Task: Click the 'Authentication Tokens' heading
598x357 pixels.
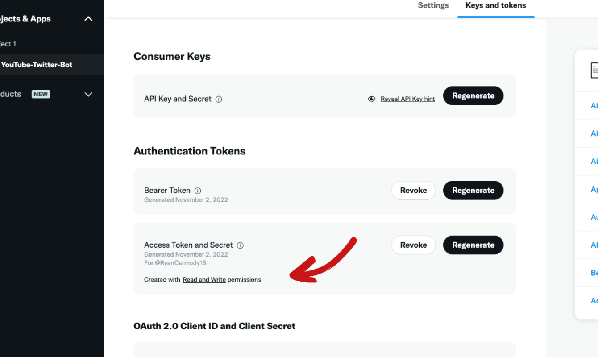Action: click(189, 151)
